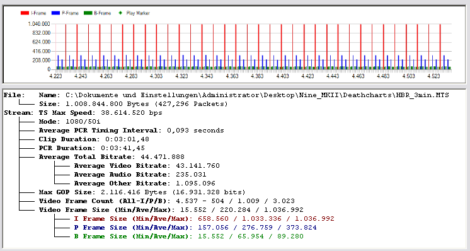Select the Video Frame Count line
This screenshot has height=251, width=470.
tap(167, 201)
